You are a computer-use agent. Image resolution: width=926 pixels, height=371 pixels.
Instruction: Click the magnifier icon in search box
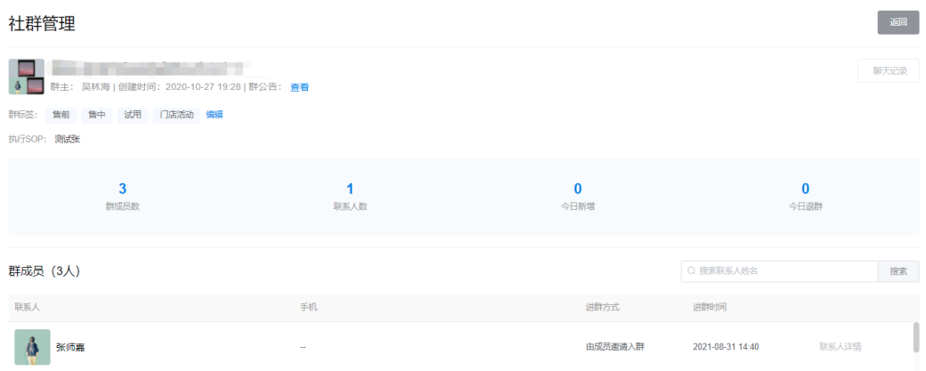point(691,271)
